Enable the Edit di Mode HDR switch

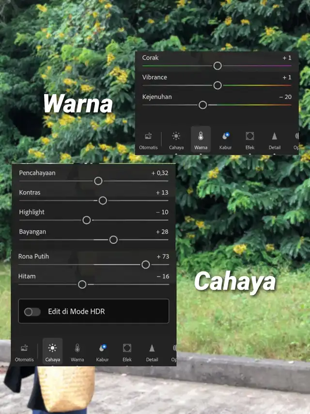(x=32, y=312)
